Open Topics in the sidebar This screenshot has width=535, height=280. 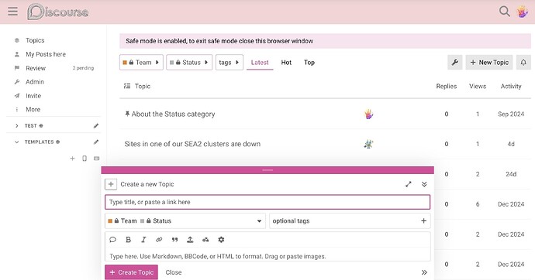(35, 40)
